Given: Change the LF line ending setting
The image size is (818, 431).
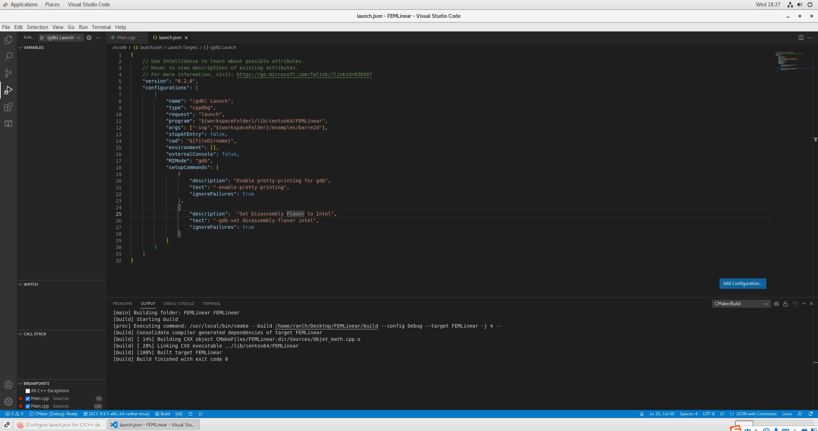Looking at the screenshot, I should click(722, 414).
